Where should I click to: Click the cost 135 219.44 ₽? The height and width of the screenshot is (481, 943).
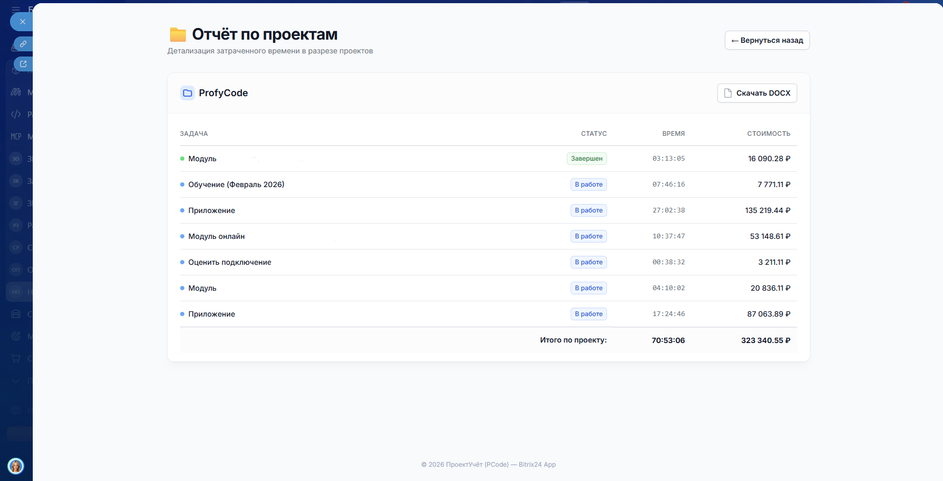point(768,210)
